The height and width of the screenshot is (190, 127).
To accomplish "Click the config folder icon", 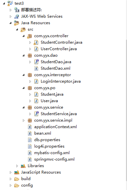I will tap(17, 185).
